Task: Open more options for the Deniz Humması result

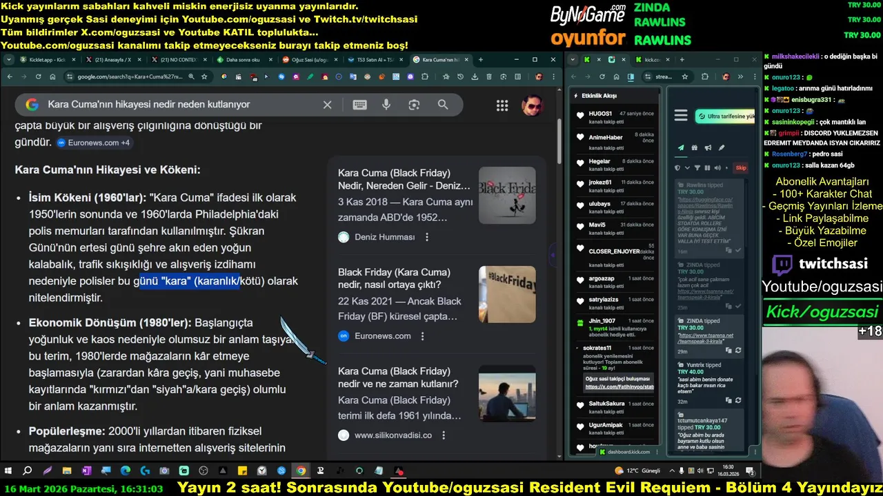Action: [x=427, y=237]
